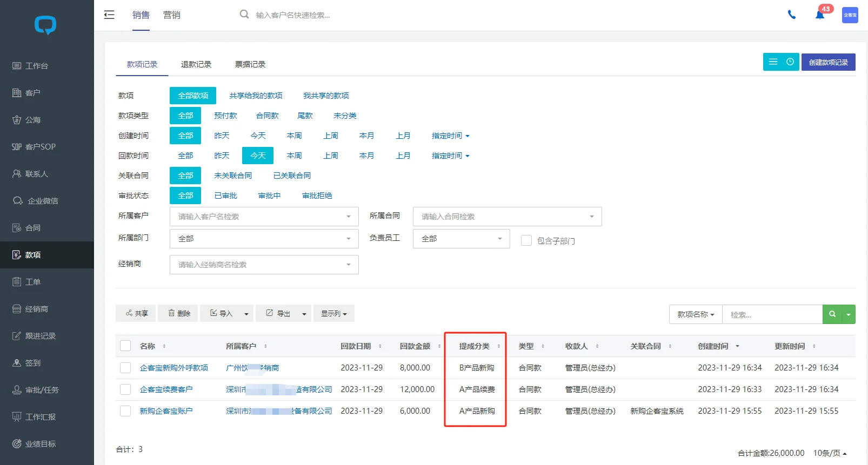The width and height of the screenshot is (868, 465).
Task: Open the 所属客户 search combo box
Action: (264, 217)
